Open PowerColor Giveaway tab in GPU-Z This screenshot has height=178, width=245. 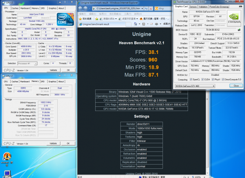coord(219,7)
